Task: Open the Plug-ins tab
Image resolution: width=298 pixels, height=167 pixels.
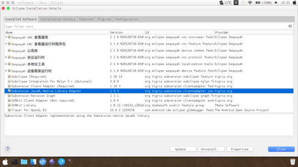Action: (104, 19)
